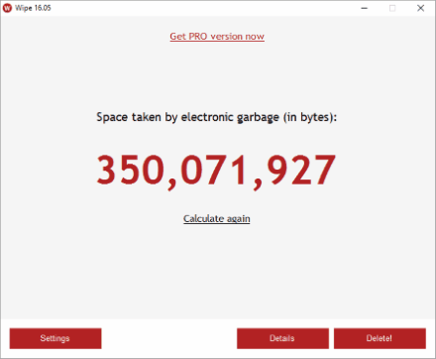Open the Get PRO version now link

[217, 37]
